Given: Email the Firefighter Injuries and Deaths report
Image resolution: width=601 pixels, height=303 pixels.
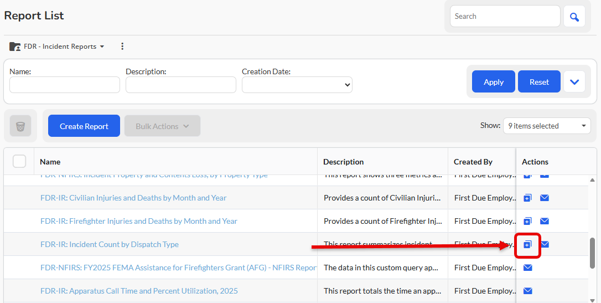Looking at the screenshot, I should click(544, 222).
